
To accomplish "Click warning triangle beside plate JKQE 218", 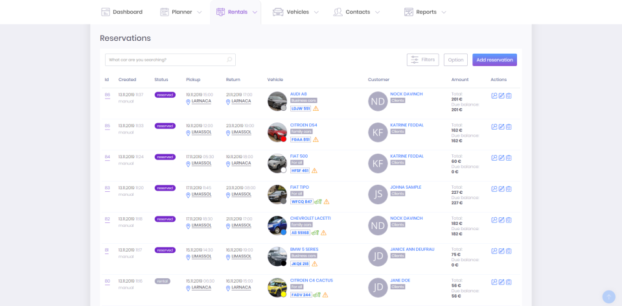I will (x=315, y=263).
